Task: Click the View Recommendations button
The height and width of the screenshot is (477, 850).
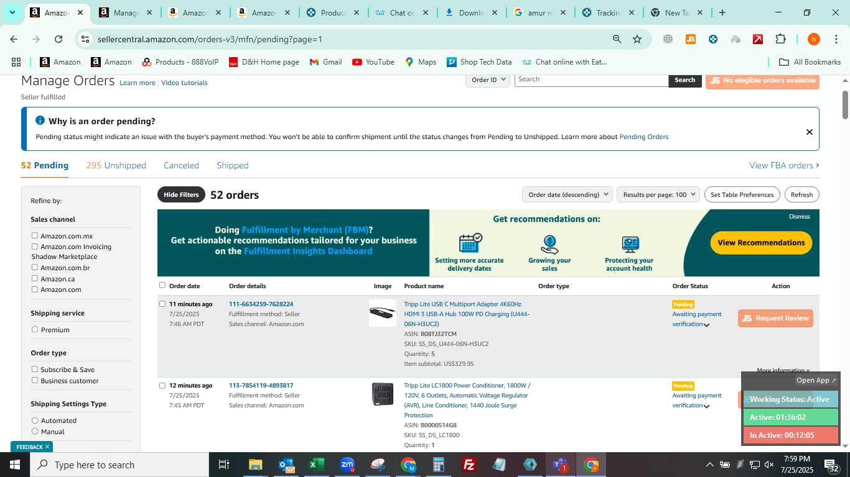Action: coord(761,243)
